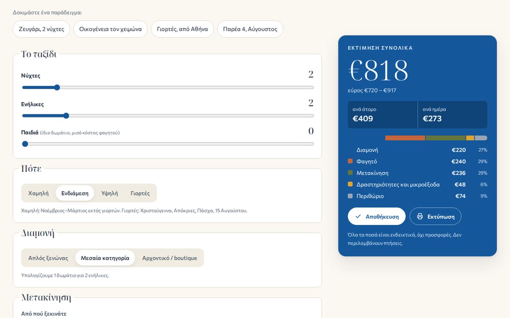The height and width of the screenshot is (318, 510).
Task: Click the 'Από πού ξεκινάτε' label
Action: (x=43, y=314)
